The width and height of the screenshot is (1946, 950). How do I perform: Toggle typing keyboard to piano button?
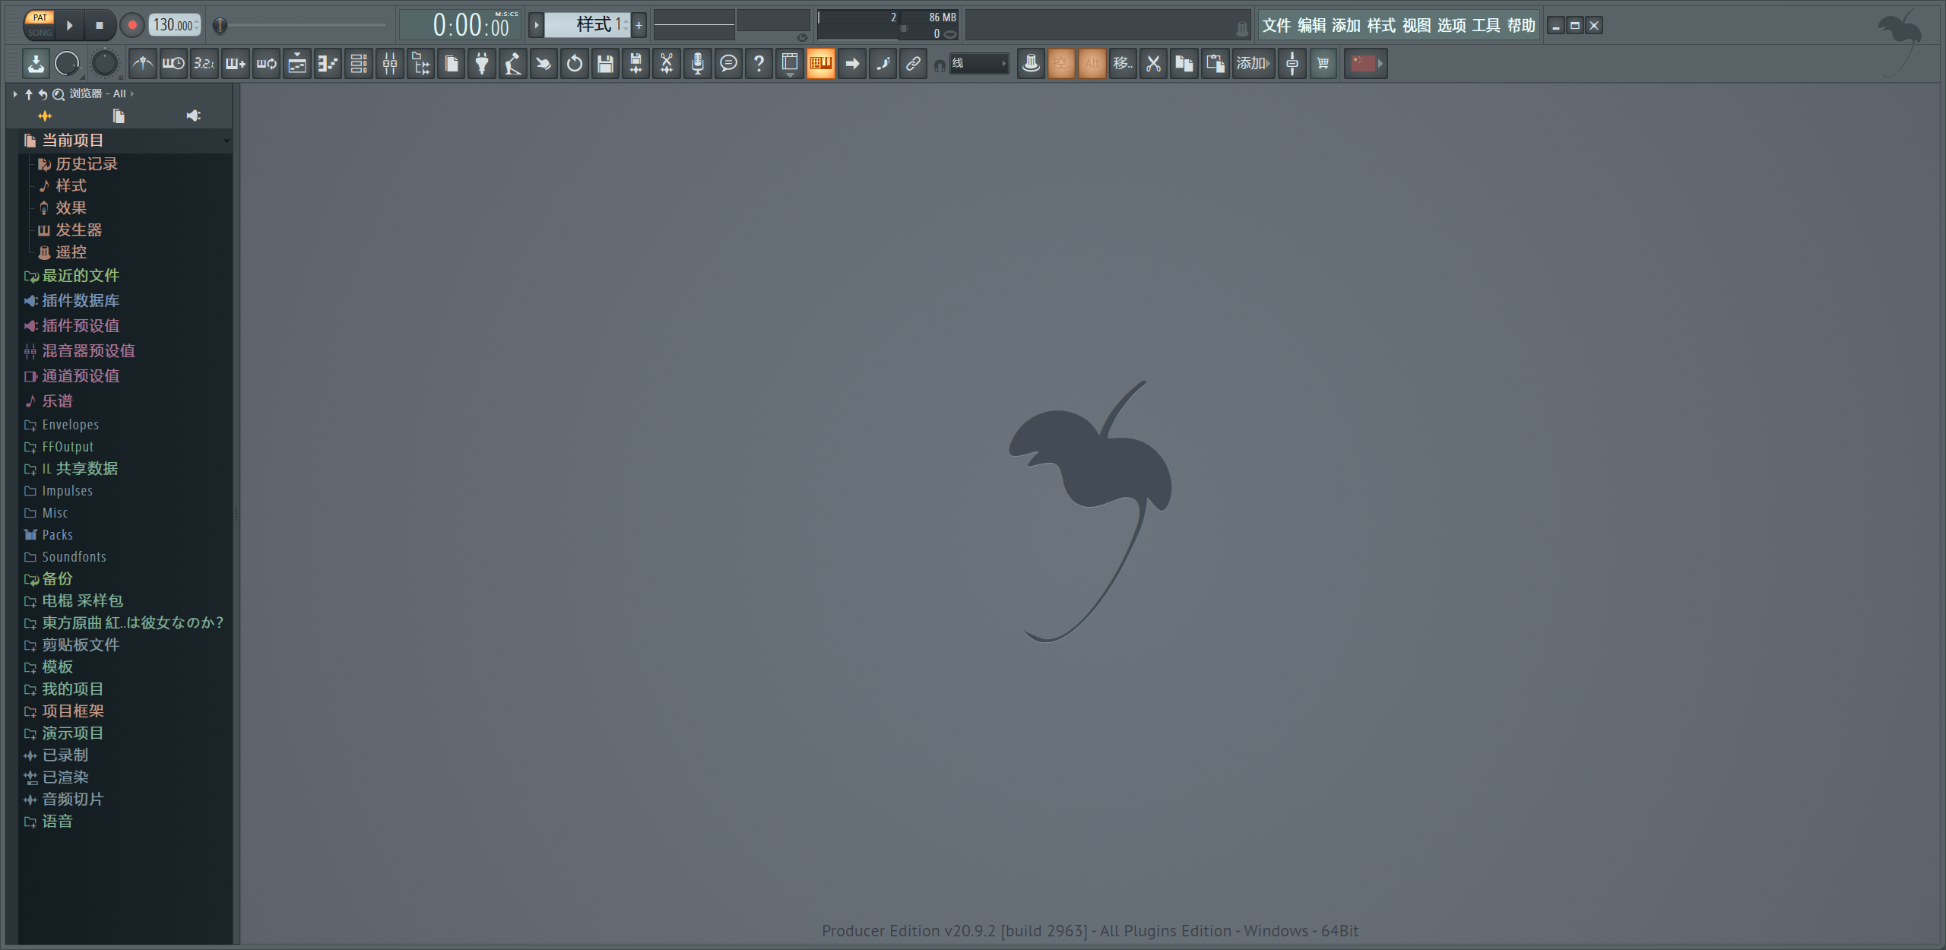(820, 64)
